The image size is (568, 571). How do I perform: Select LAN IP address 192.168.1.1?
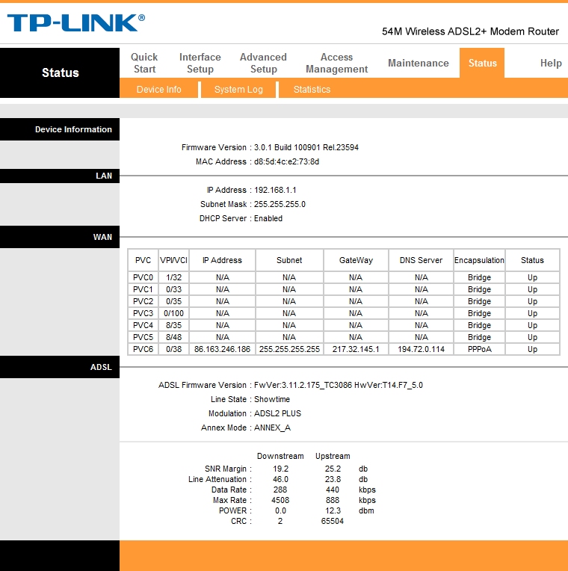point(275,190)
